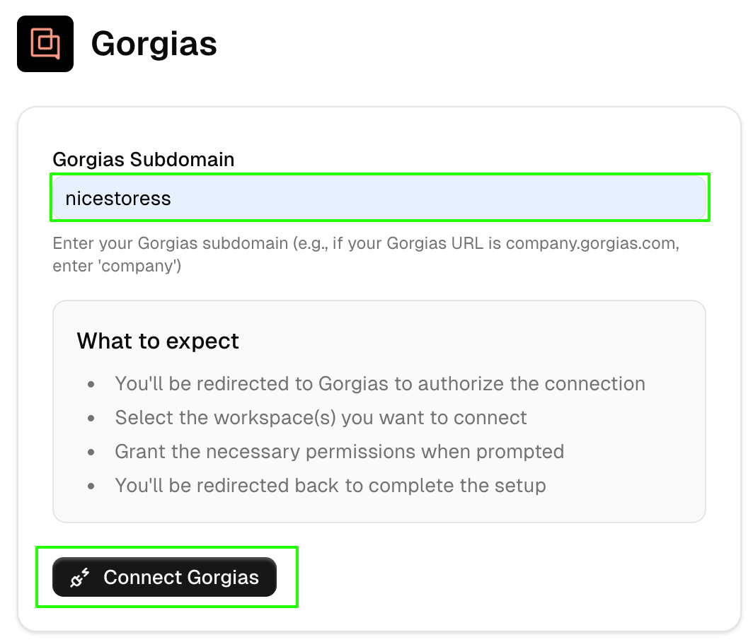Select 'Grant the necessary permissions' item

(x=340, y=452)
